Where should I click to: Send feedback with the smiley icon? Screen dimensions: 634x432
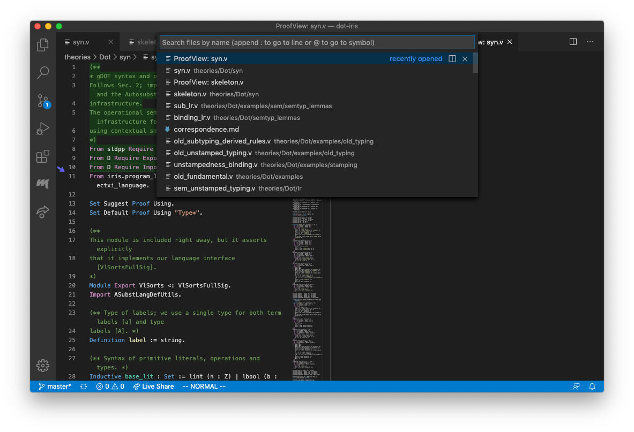[x=576, y=386]
